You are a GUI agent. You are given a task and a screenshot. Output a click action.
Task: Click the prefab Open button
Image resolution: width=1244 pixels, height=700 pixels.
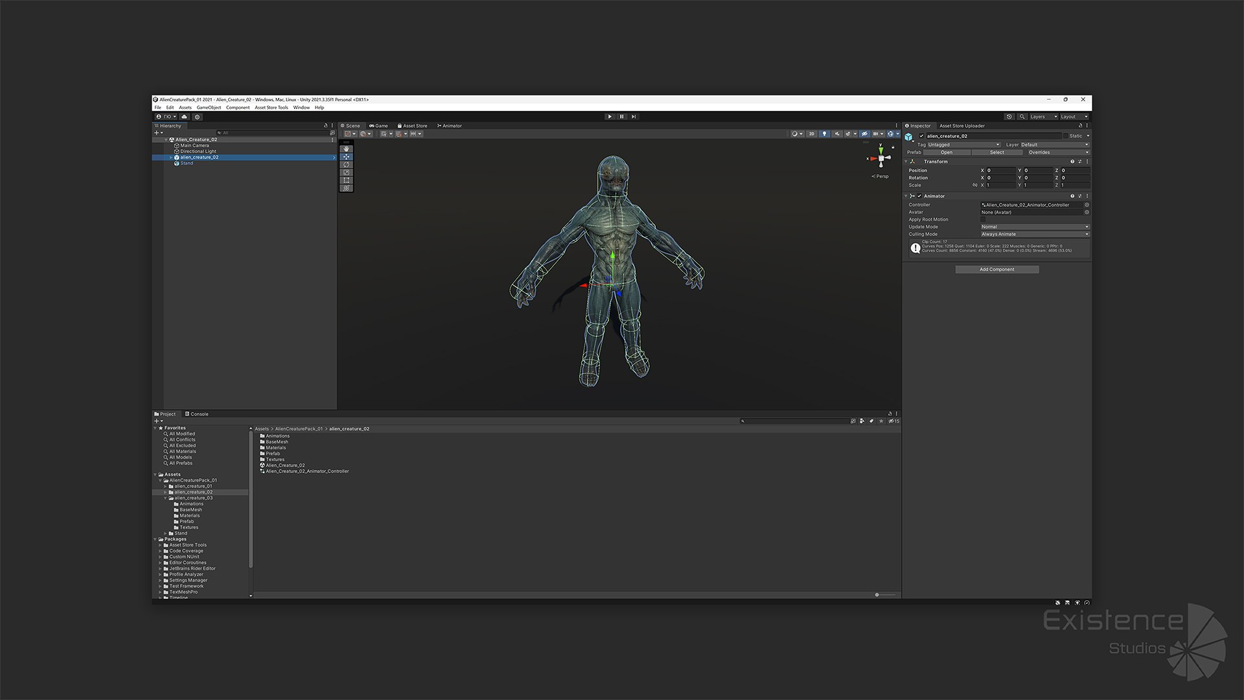pyautogui.click(x=946, y=152)
